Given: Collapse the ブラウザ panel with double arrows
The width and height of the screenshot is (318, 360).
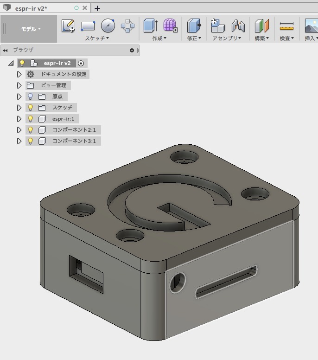Looking at the screenshot, I should pyautogui.click(x=6, y=50).
